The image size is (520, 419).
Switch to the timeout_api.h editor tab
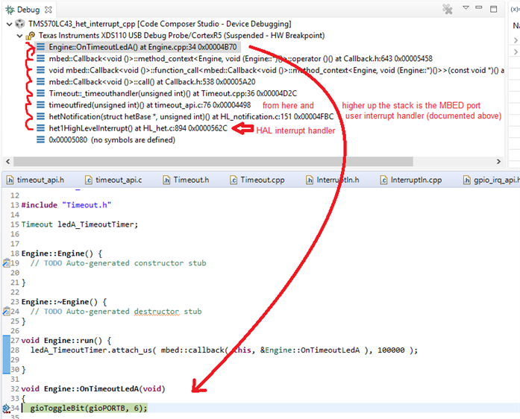pyautogui.click(x=40, y=180)
